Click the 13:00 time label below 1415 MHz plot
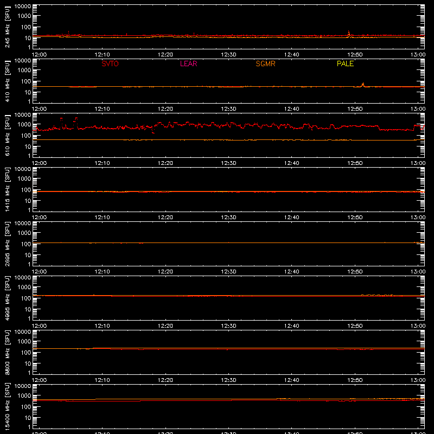This screenshot has height=434, width=434. pyautogui.click(x=418, y=218)
